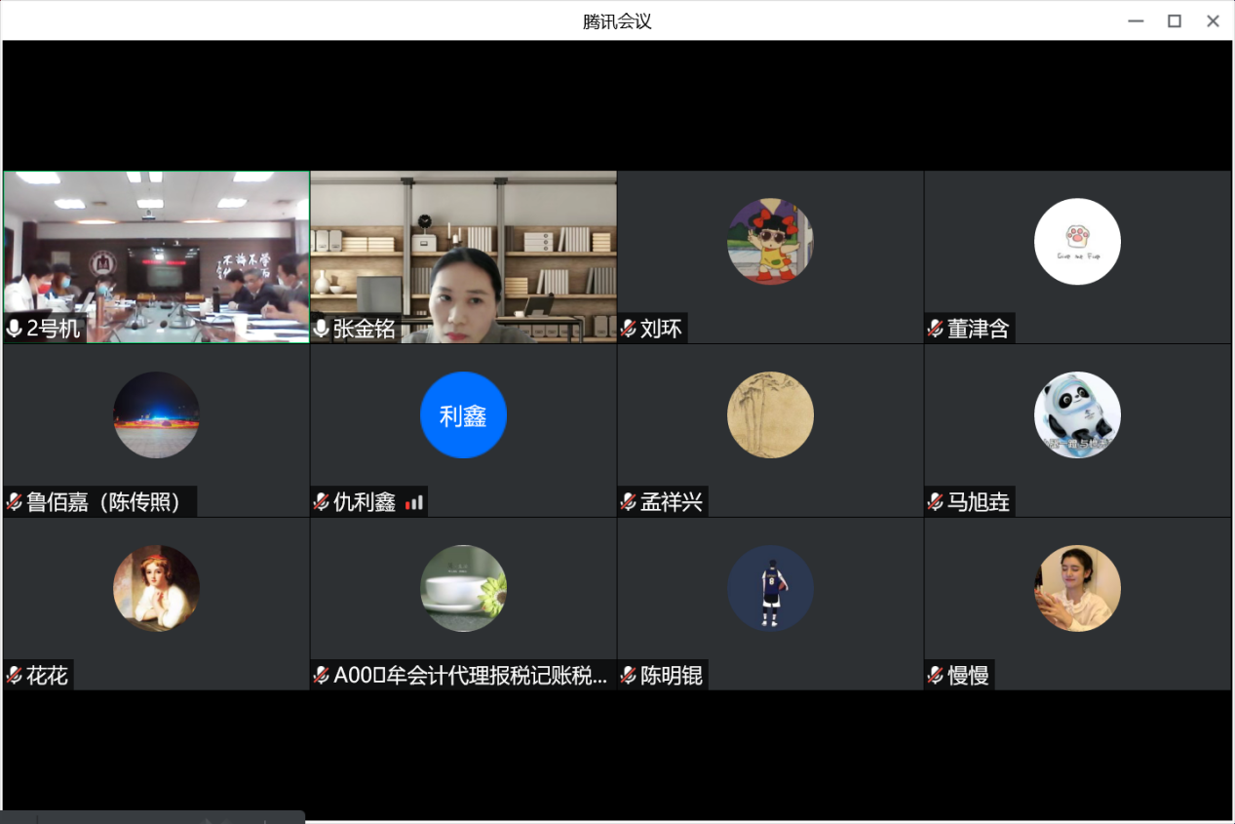
Task: Click muted mic icon beside 陈明锟
Action: [629, 675]
